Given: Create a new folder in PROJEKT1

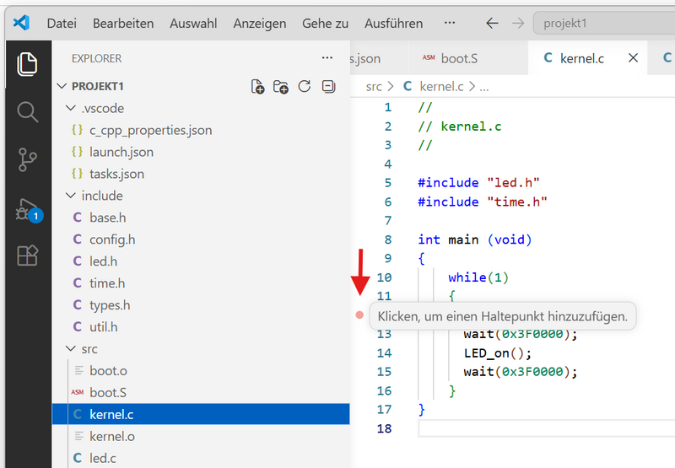Looking at the screenshot, I should pyautogui.click(x=281, y=87).
